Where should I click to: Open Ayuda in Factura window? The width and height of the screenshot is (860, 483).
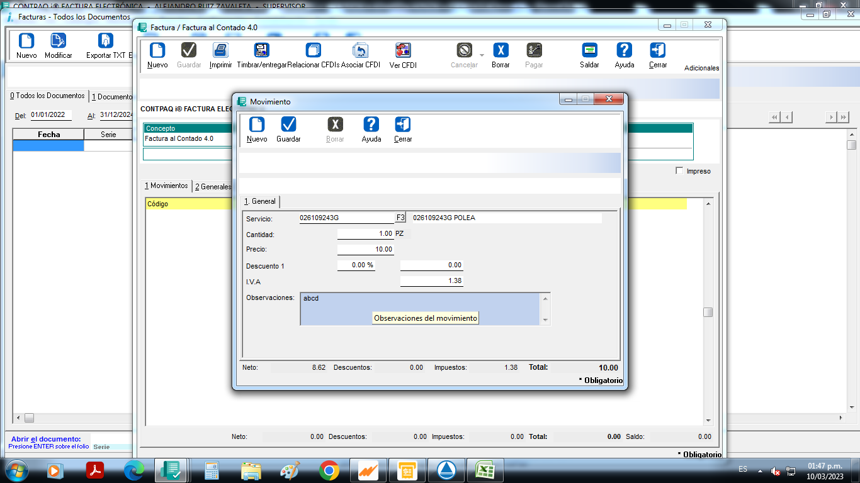pyautogui.click(x=625, y=50)
